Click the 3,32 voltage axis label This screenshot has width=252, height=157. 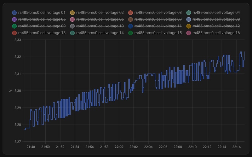click(18, 57)
